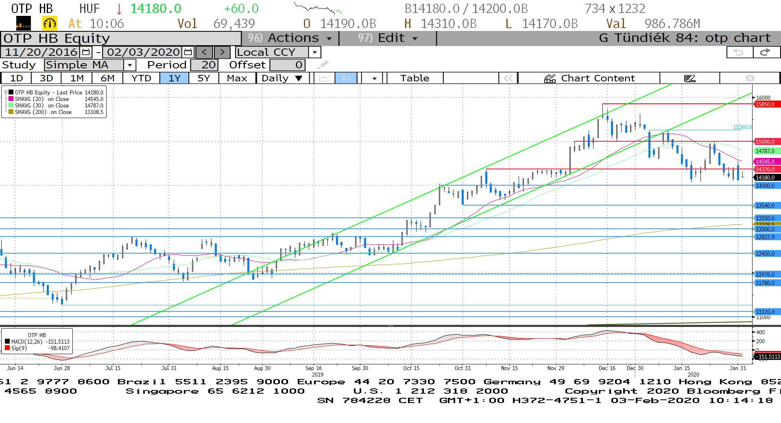Expand the Simple MA study dropdown

pyautogui.click(x=130, y=65)
